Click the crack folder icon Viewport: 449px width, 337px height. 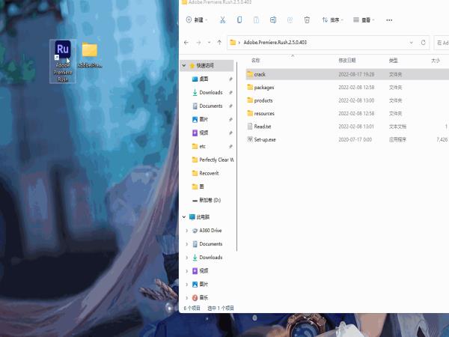pos(250,74)
